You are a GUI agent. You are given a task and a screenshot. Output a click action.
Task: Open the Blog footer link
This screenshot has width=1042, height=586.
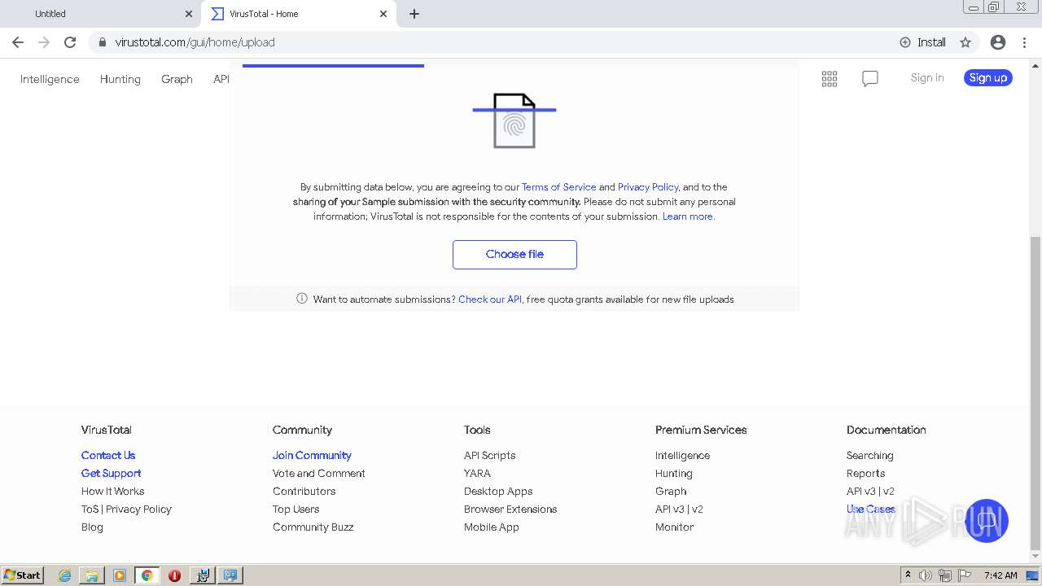[x=92, y=527]
